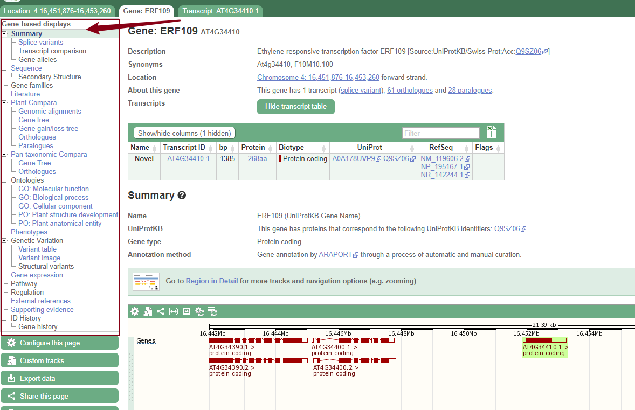The width and height of the screenshot is (635, 410).
Task: Click Hide transcript table button
Action: point(295,107)
